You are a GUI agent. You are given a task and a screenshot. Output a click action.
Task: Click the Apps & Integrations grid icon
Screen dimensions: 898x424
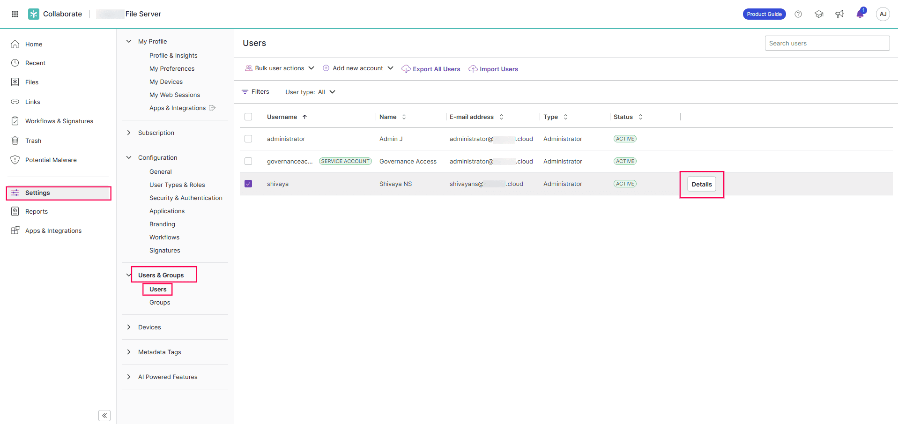click(x=15, y=231)
